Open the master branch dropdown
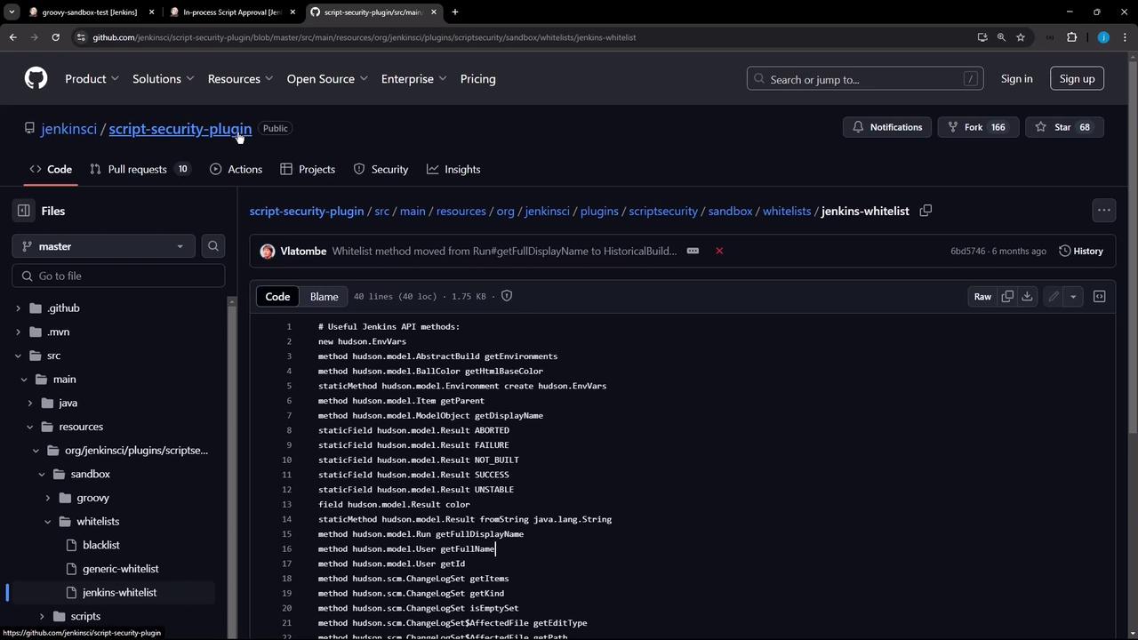 (x=103, y=246)
